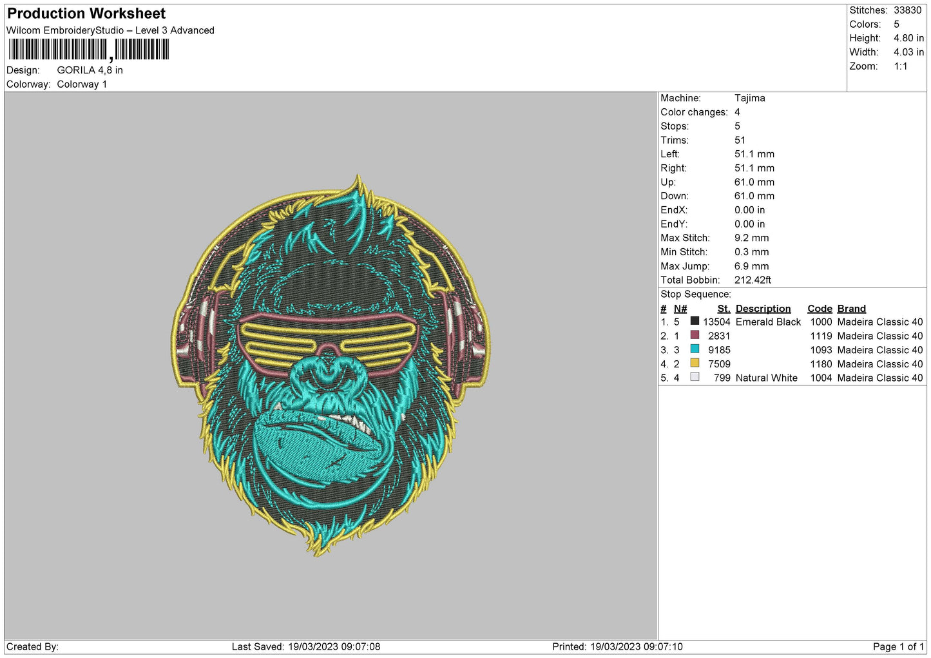Click thread code '1180'
931x658 pixels.
coord(821,364)
